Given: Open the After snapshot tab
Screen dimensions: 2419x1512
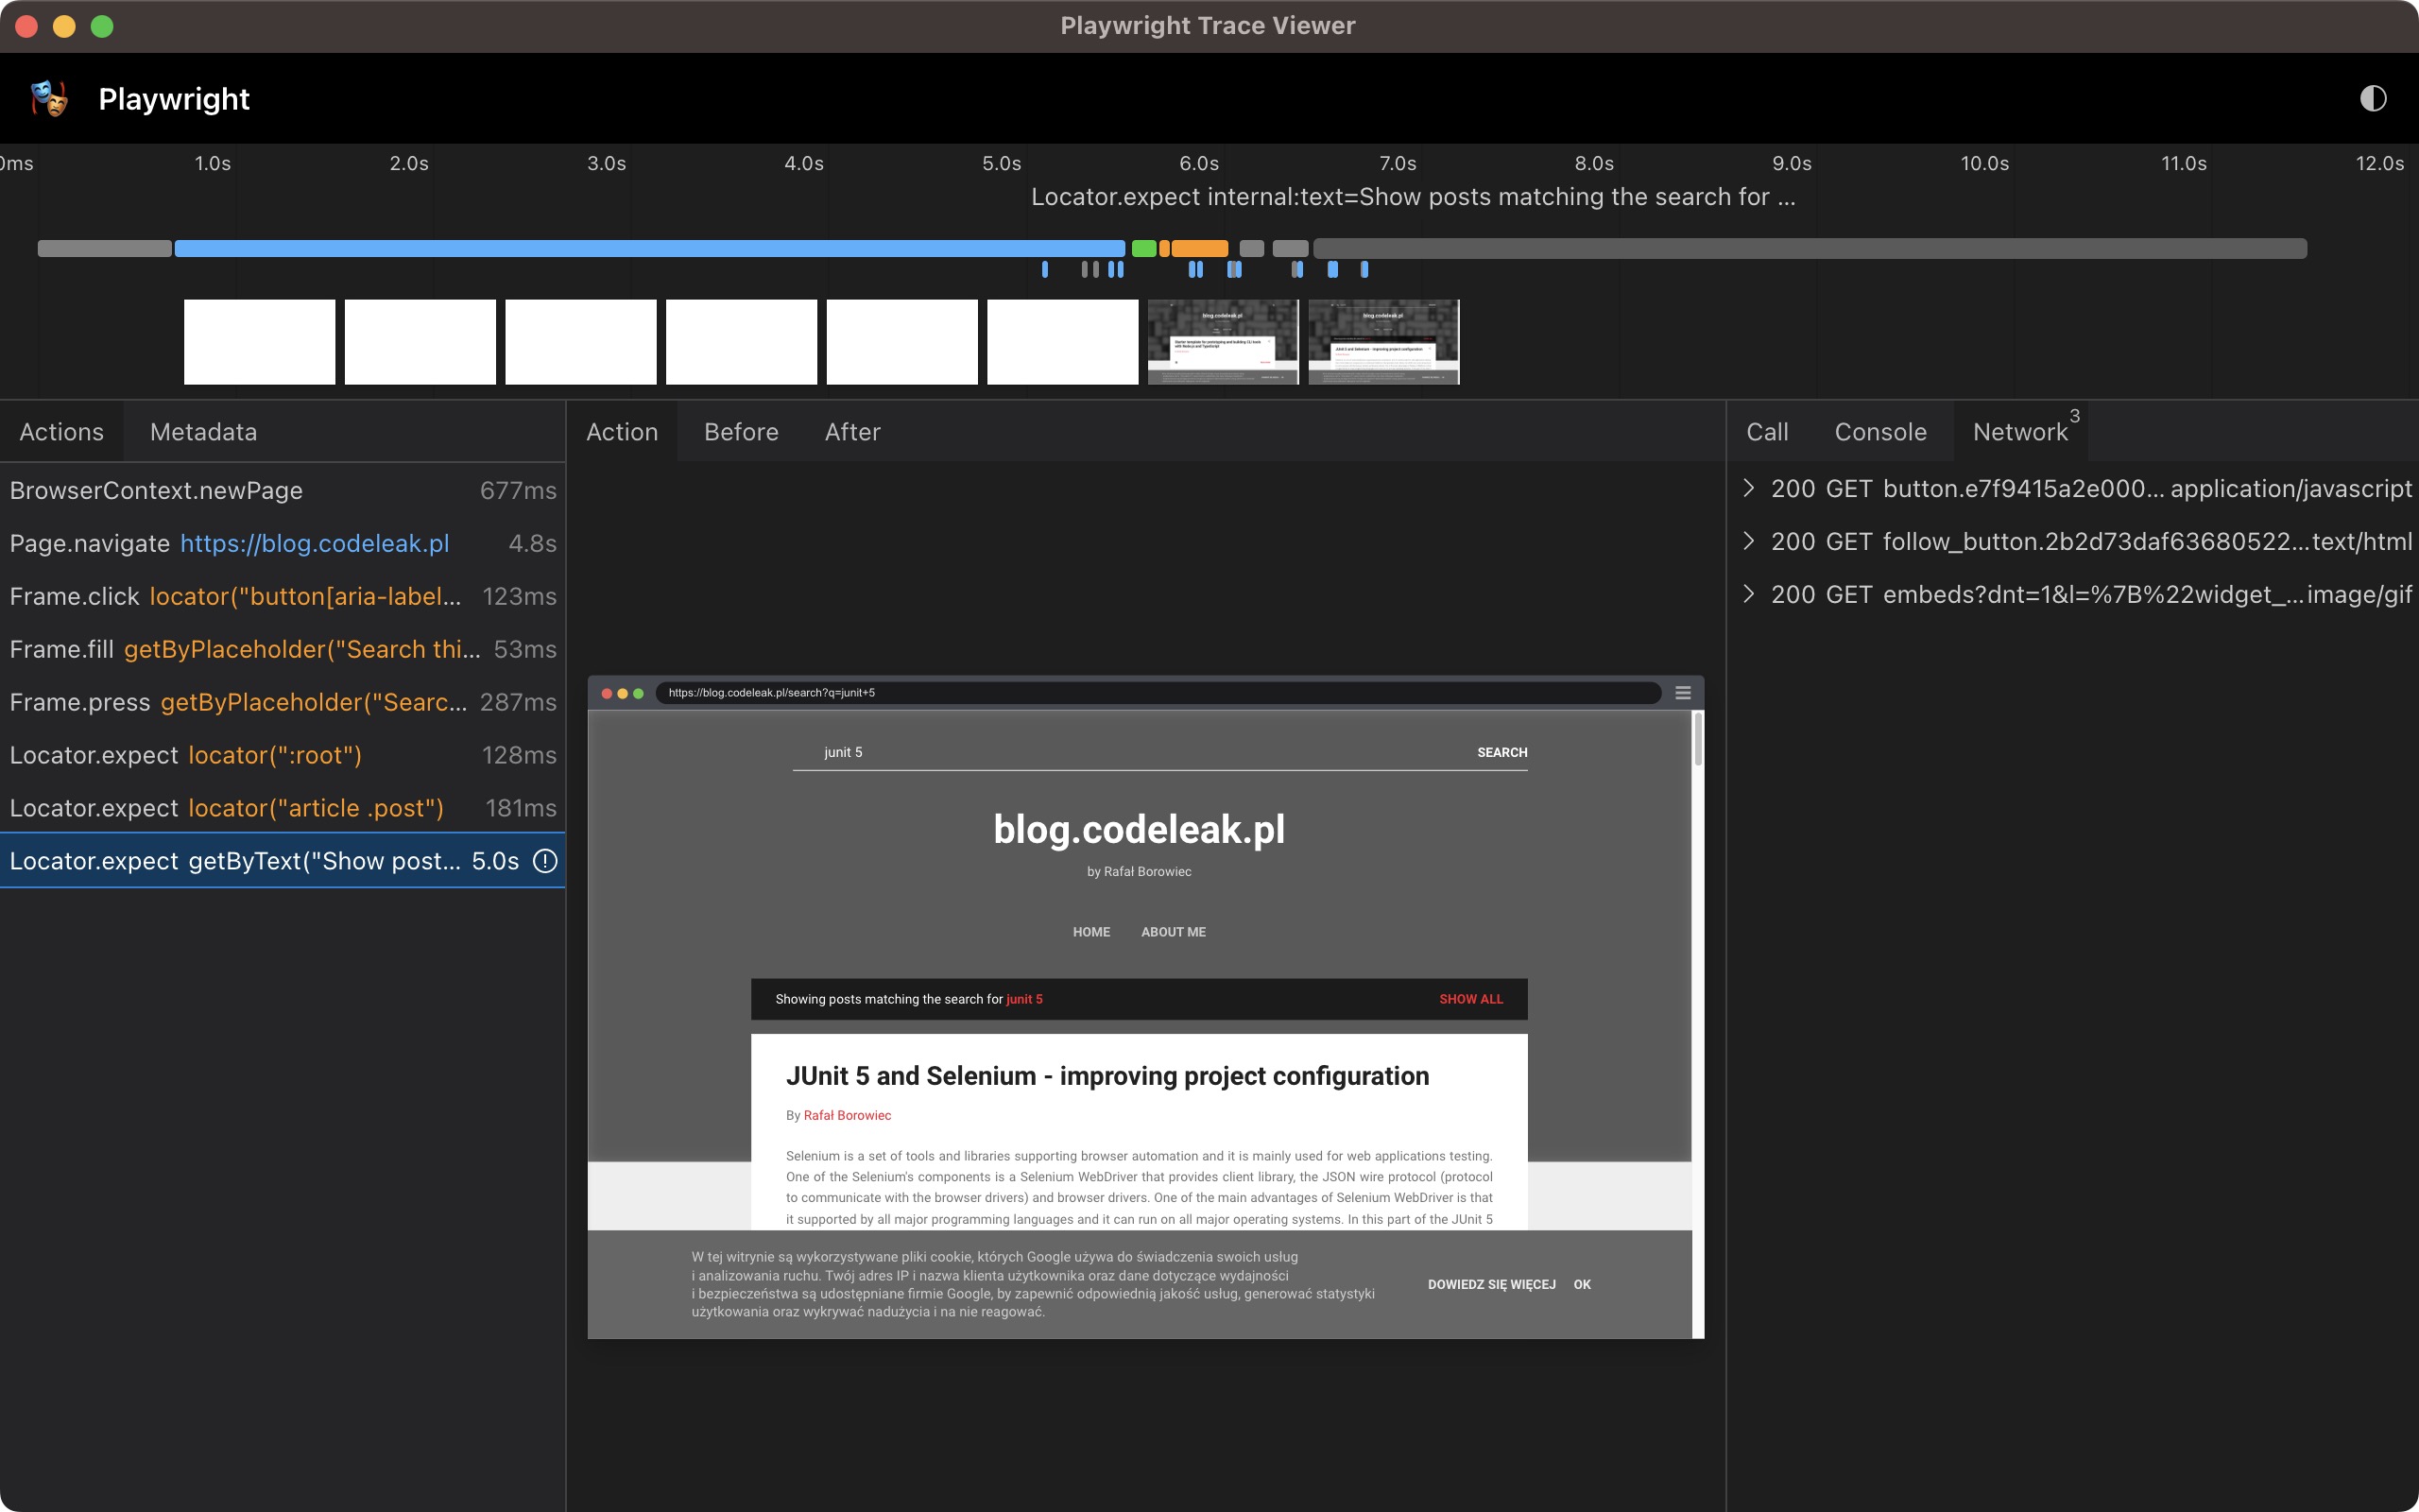Looking at the screenshot, I should (852, 432).
